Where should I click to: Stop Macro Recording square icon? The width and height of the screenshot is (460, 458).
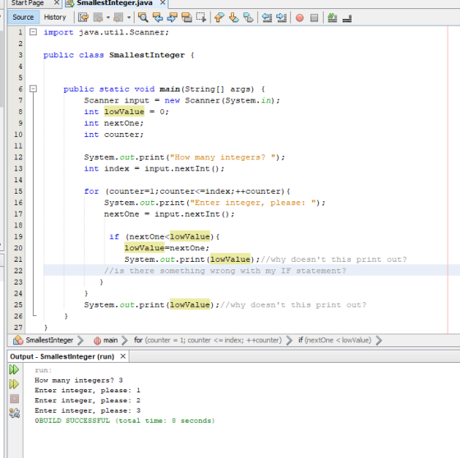pyautogui.click(x=314, y=18)
